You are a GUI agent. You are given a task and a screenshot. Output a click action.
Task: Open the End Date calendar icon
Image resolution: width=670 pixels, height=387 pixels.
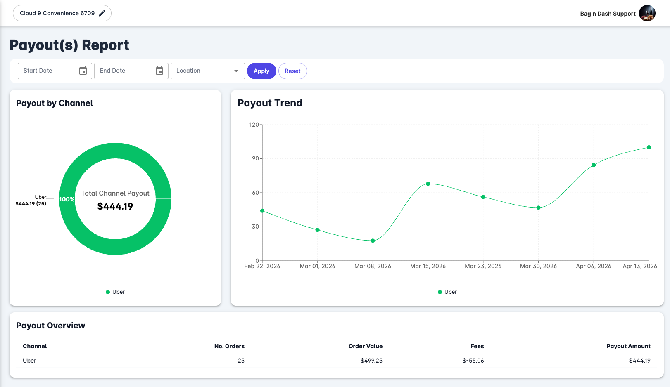tap(159, 71)
